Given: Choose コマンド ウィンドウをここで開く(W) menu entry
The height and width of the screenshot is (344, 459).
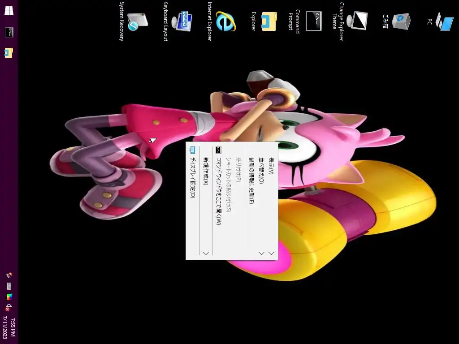Looking at the screenshot, I should tap(218, 201).
